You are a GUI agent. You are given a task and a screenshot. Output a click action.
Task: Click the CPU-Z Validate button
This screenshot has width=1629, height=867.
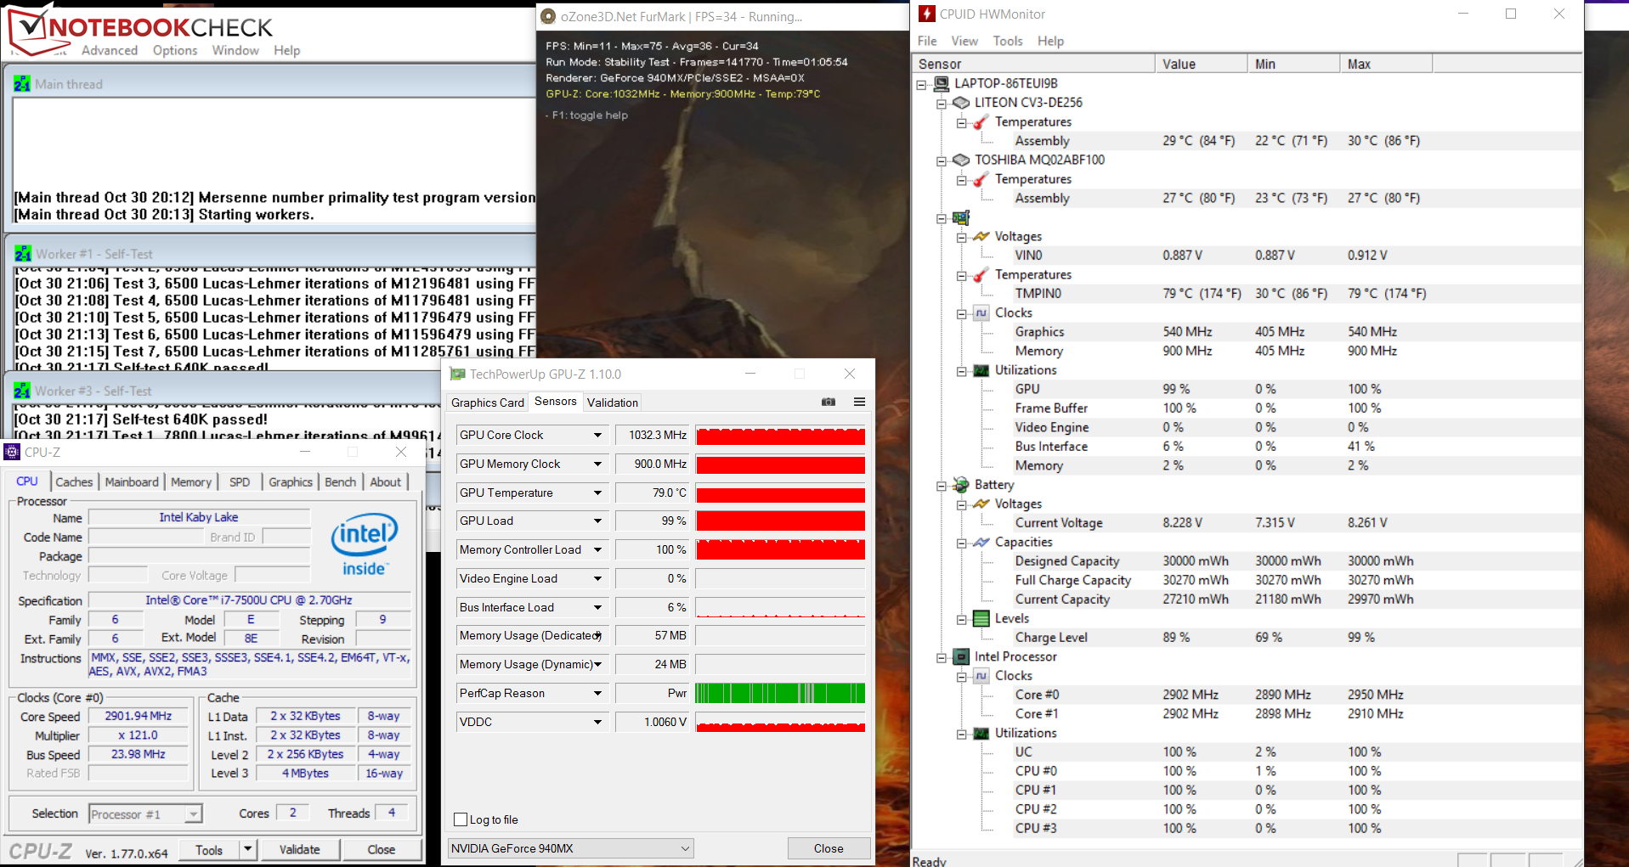[300, 849]
